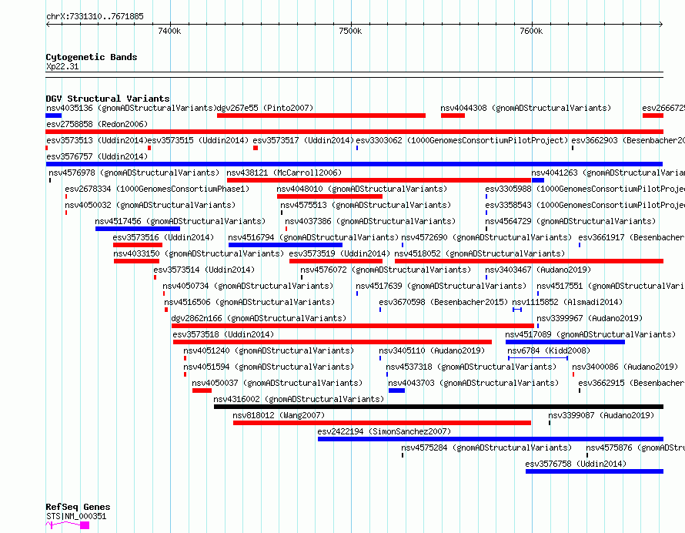Click nsv4537318 variant label

click(471, 367)
